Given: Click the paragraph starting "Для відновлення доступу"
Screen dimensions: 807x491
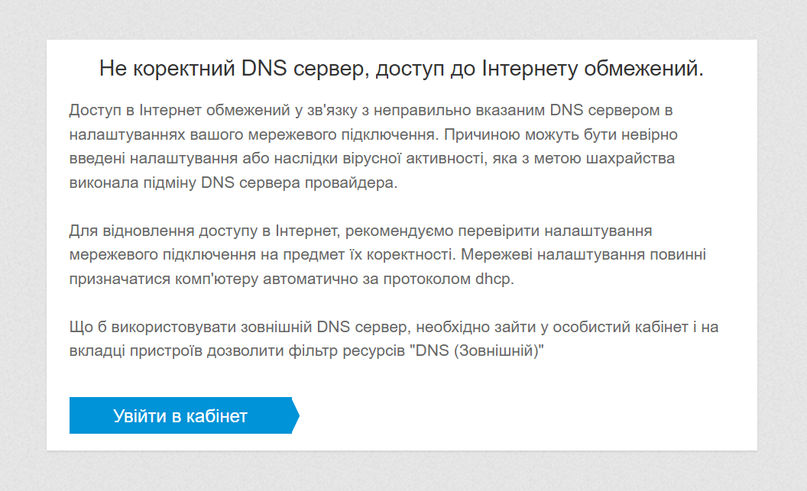Looking at the screenshot, I should click(x=393, y=254).
